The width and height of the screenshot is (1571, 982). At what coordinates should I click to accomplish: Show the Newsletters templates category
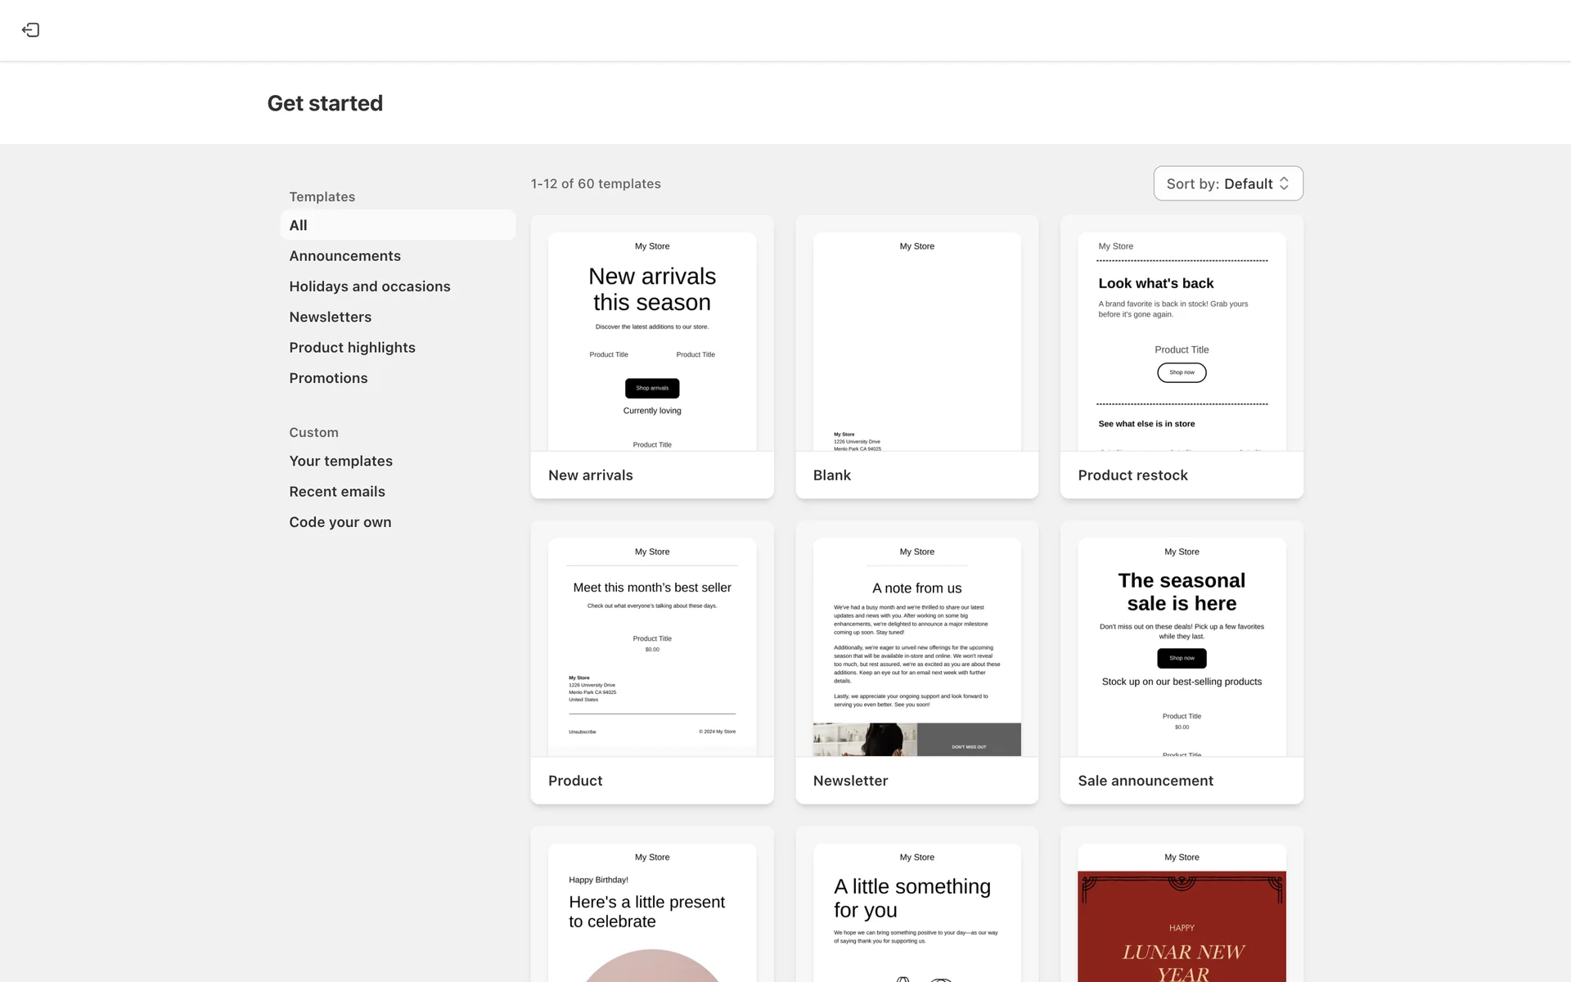(x=330, y=317)
